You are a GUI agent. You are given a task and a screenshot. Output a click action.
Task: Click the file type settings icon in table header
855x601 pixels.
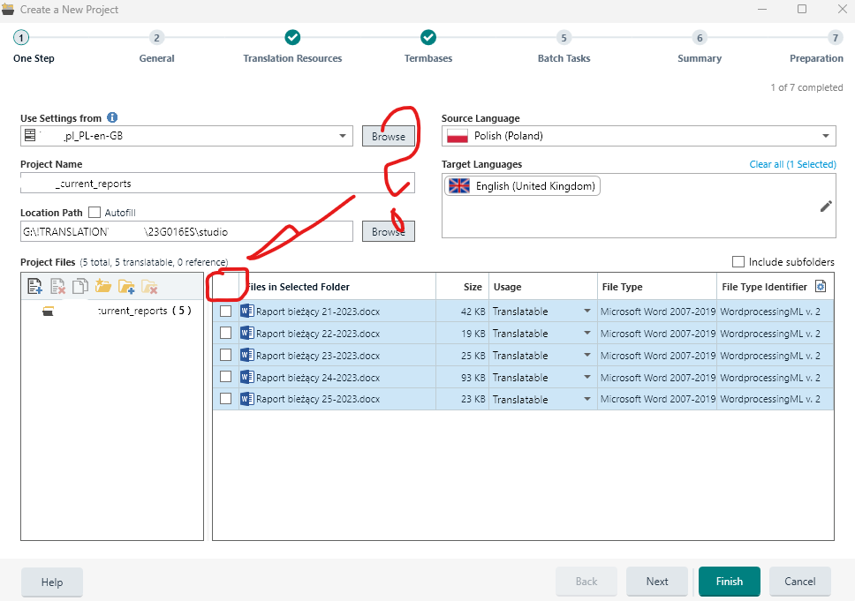pos(820,286)
